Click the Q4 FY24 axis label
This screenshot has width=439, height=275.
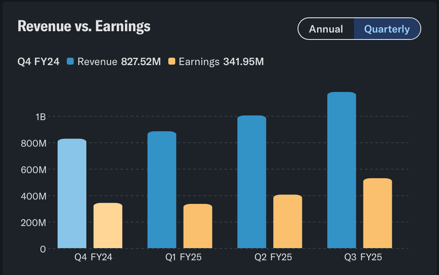[x=93, y=257]
